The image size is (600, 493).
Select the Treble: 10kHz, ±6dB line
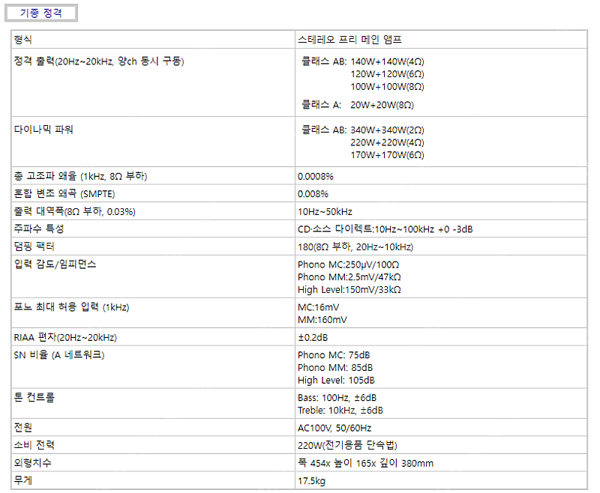click(340, 411)
